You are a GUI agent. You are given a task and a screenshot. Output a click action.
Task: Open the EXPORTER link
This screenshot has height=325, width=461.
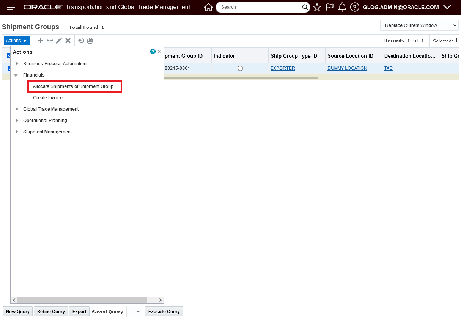click(x=283, y=68)
